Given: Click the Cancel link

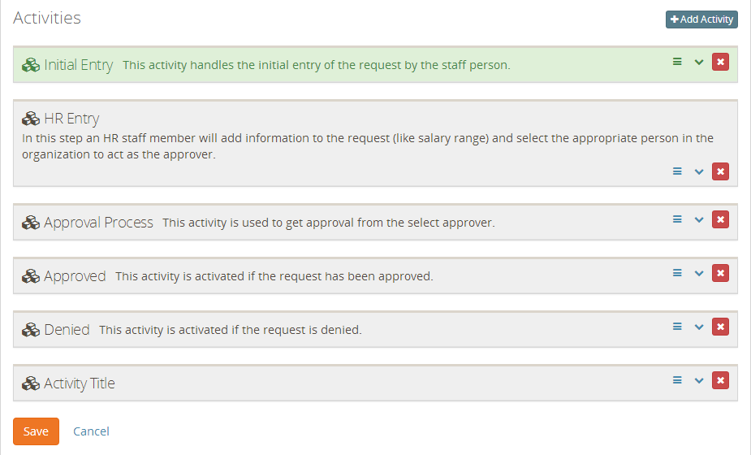Looking at the screenshot, I should tap(91, 431).
